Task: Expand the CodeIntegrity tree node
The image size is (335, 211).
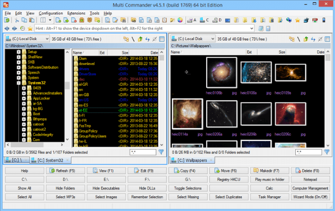Action: 24,135
